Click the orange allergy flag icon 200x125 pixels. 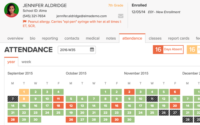[x=25, y=22]
